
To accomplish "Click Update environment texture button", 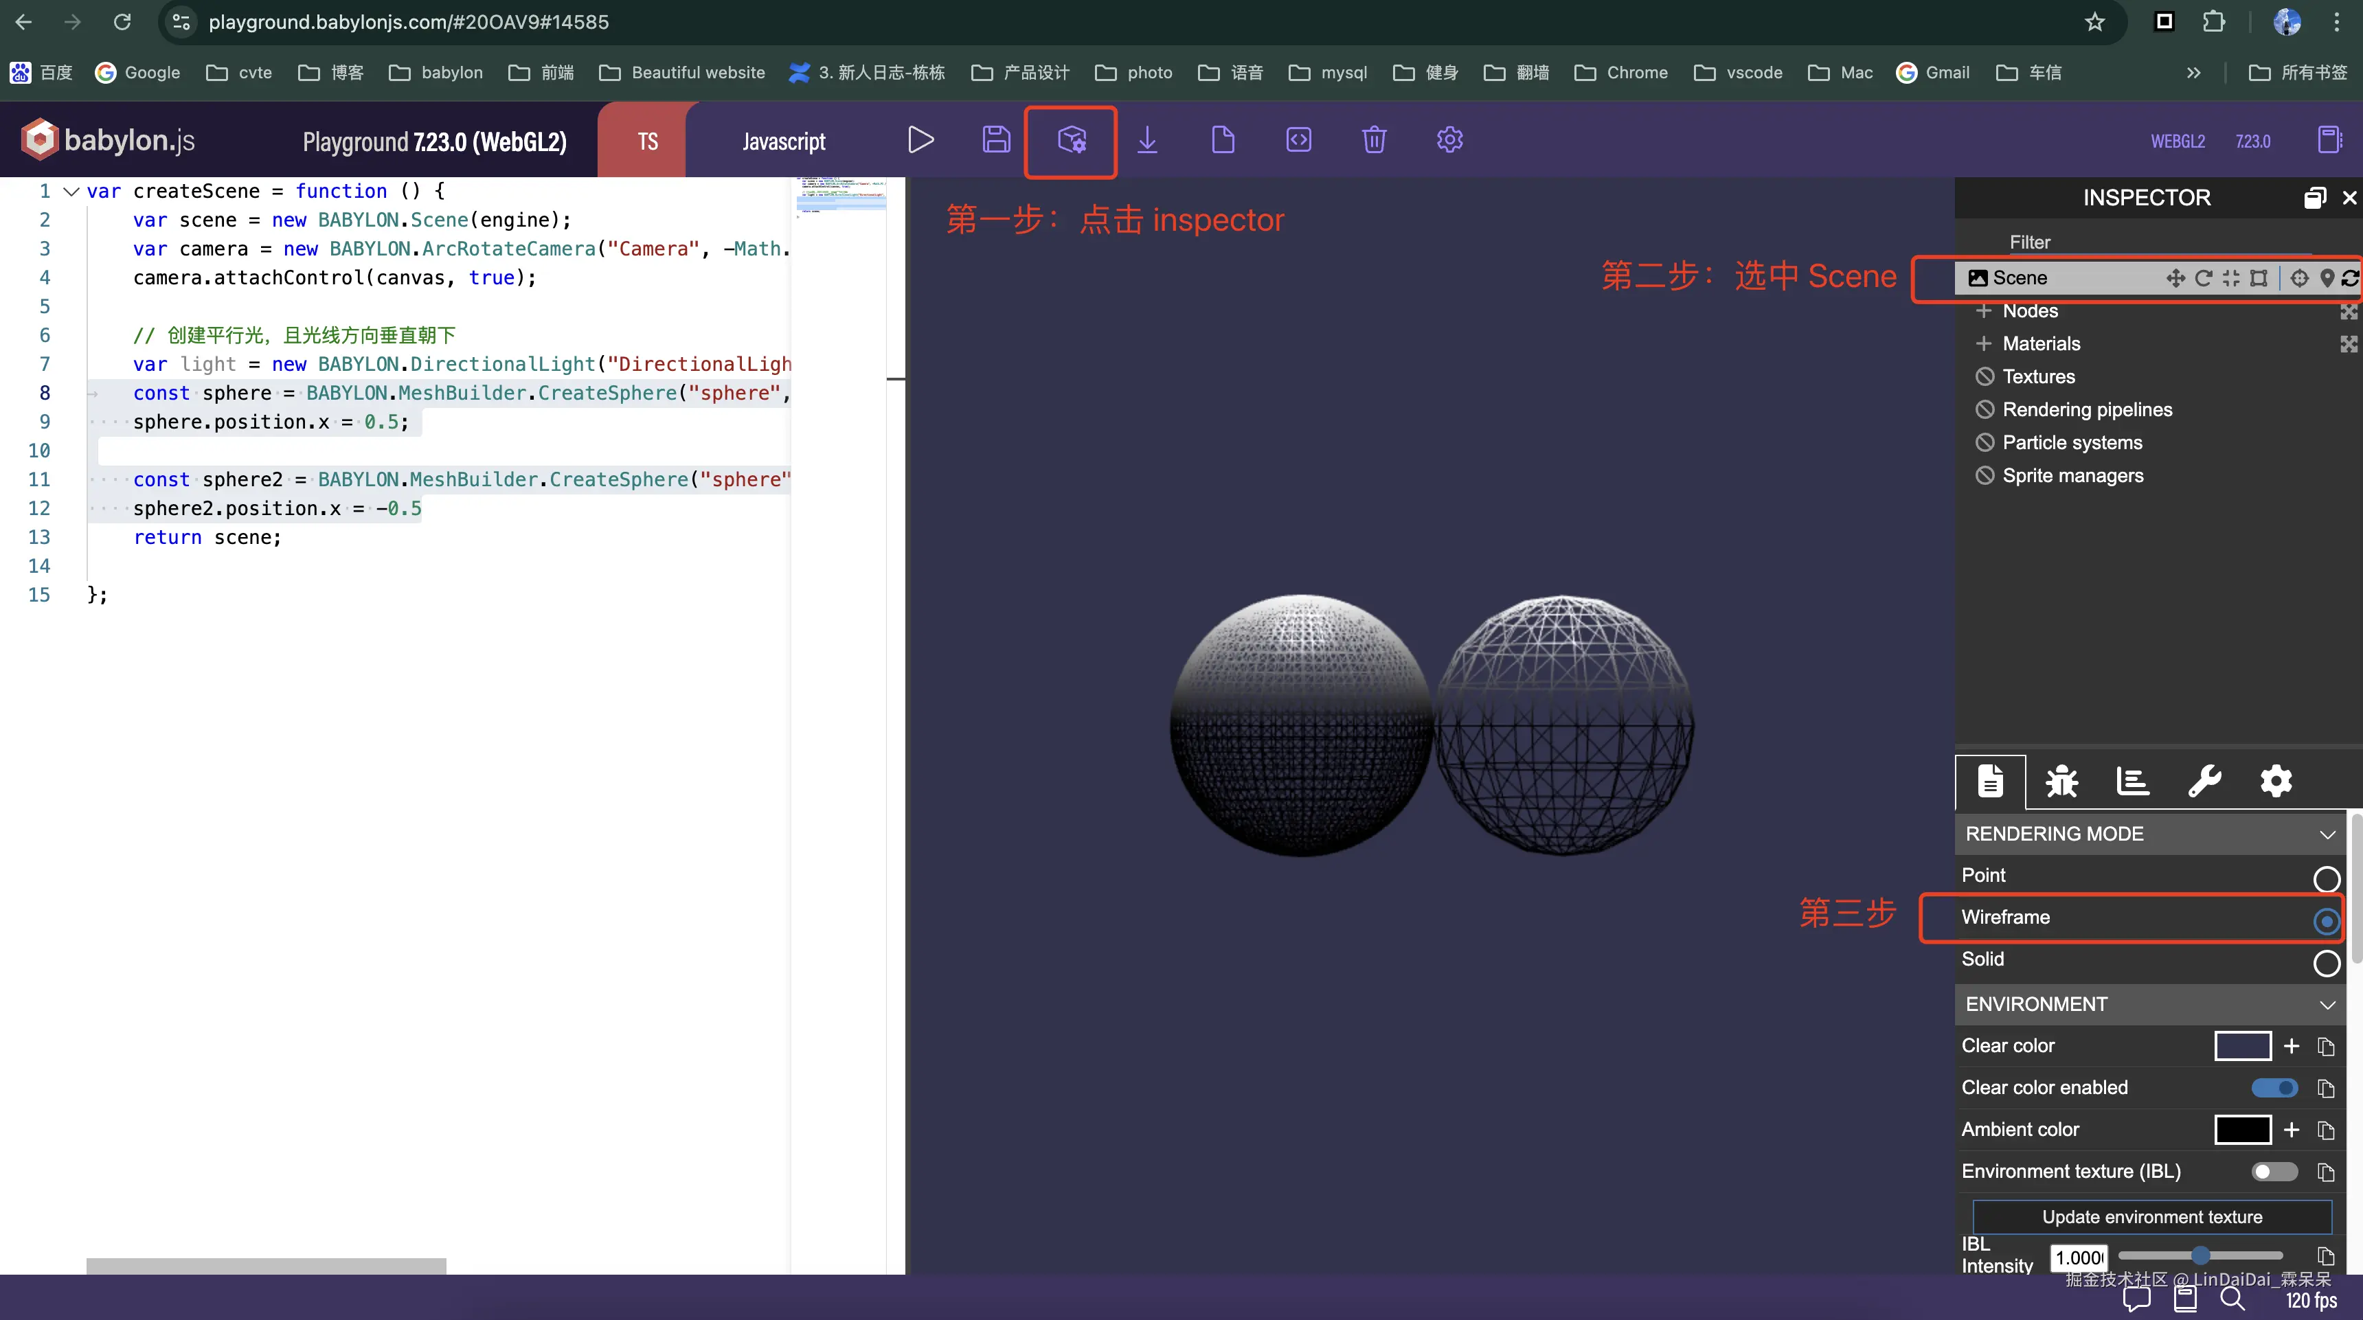I will [2152, 1217].
